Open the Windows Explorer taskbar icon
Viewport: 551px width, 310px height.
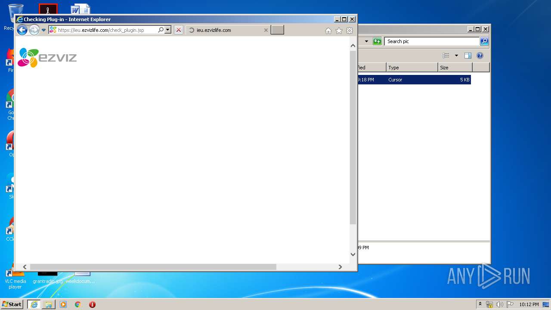[49, 304]
